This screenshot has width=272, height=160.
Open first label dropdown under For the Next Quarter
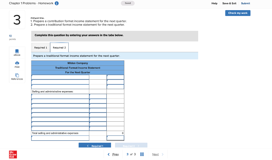(60, 77)
